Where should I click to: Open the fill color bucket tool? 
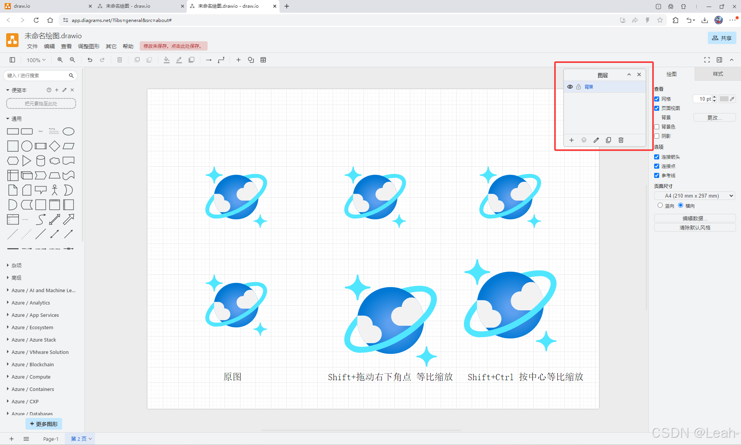[x=167, y=60]
